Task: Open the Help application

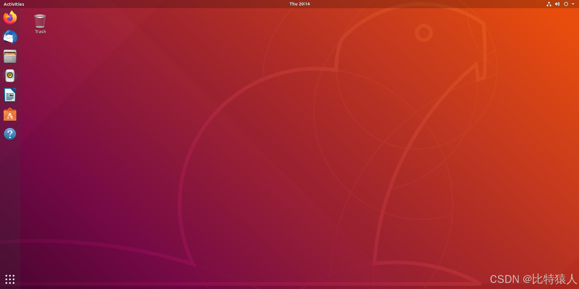Action: click(x=10, y=134)
